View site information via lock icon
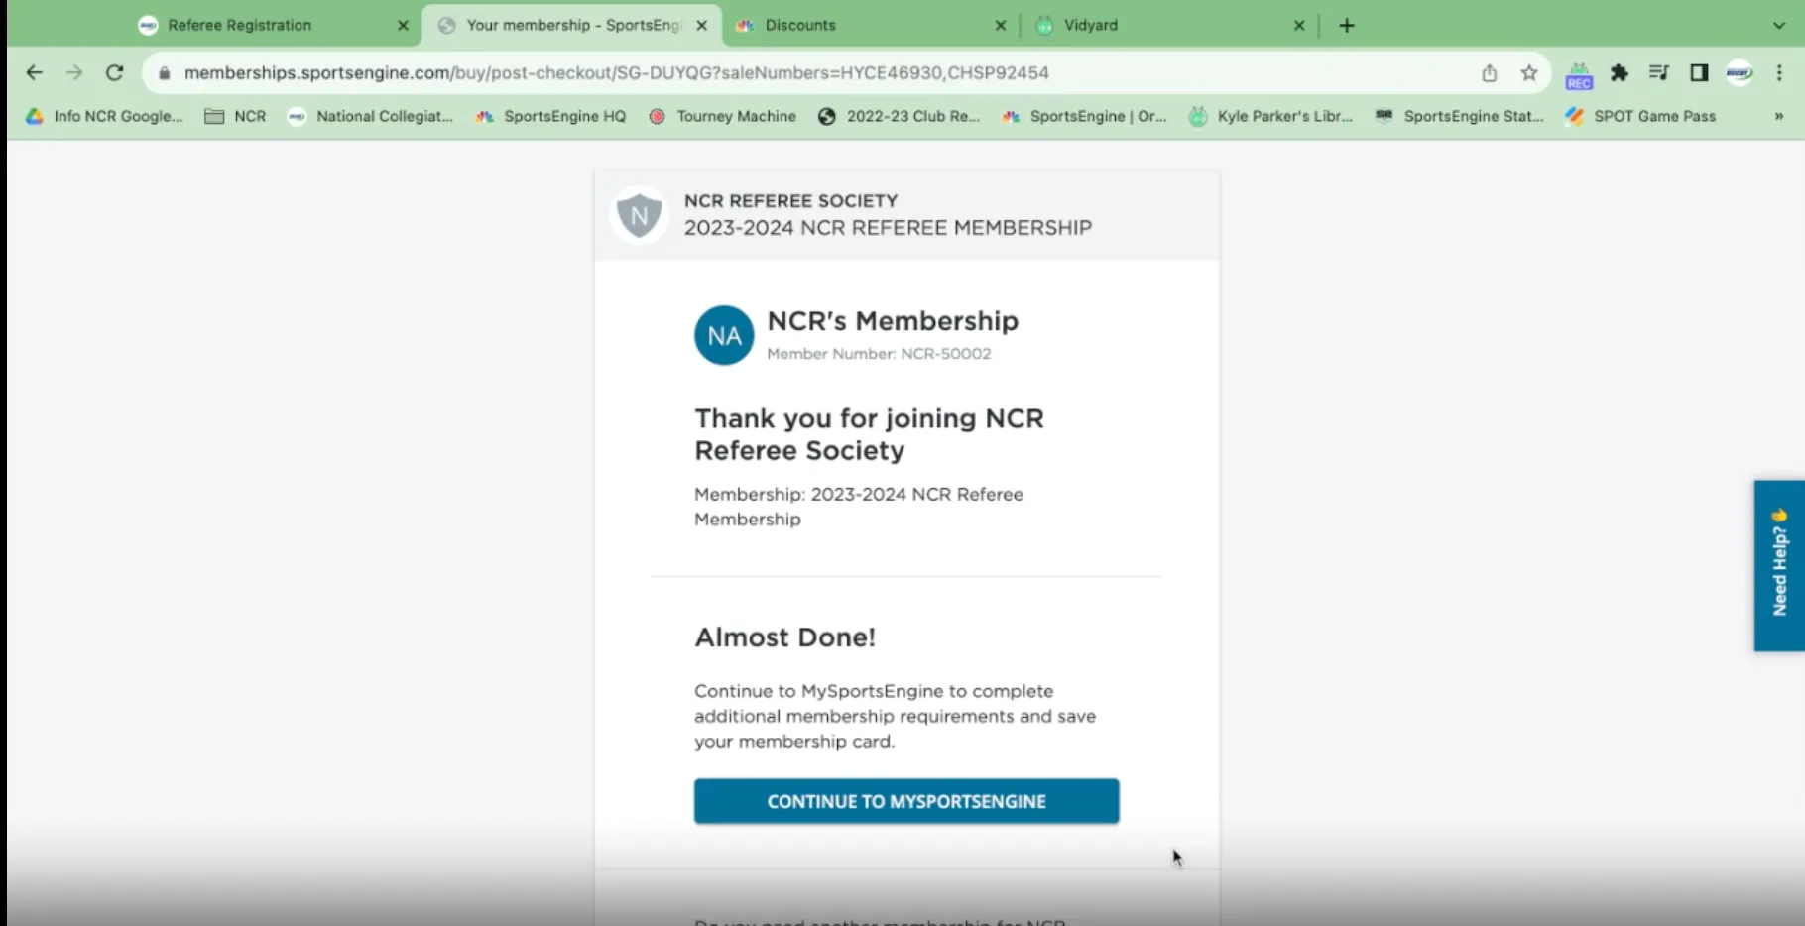 pos(165,72)
